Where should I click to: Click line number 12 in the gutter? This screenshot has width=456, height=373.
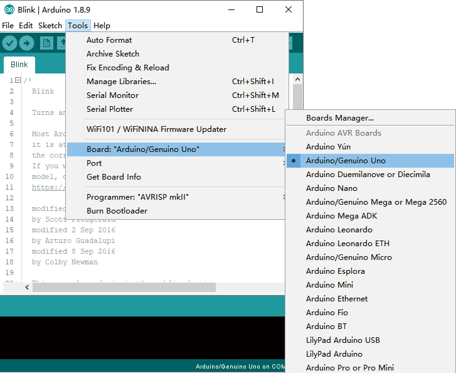tap(9, 198)
